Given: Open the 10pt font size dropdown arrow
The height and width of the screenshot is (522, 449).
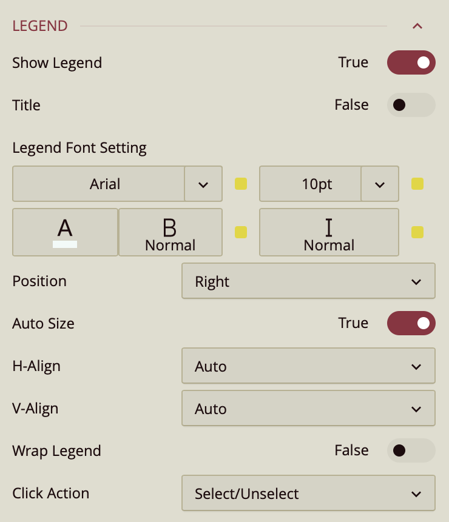Looking at the screenshot, I should coord(380,184).
